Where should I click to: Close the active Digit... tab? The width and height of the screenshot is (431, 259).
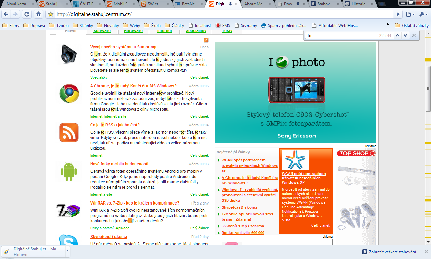pyautogui.click(x=236, y=4)
